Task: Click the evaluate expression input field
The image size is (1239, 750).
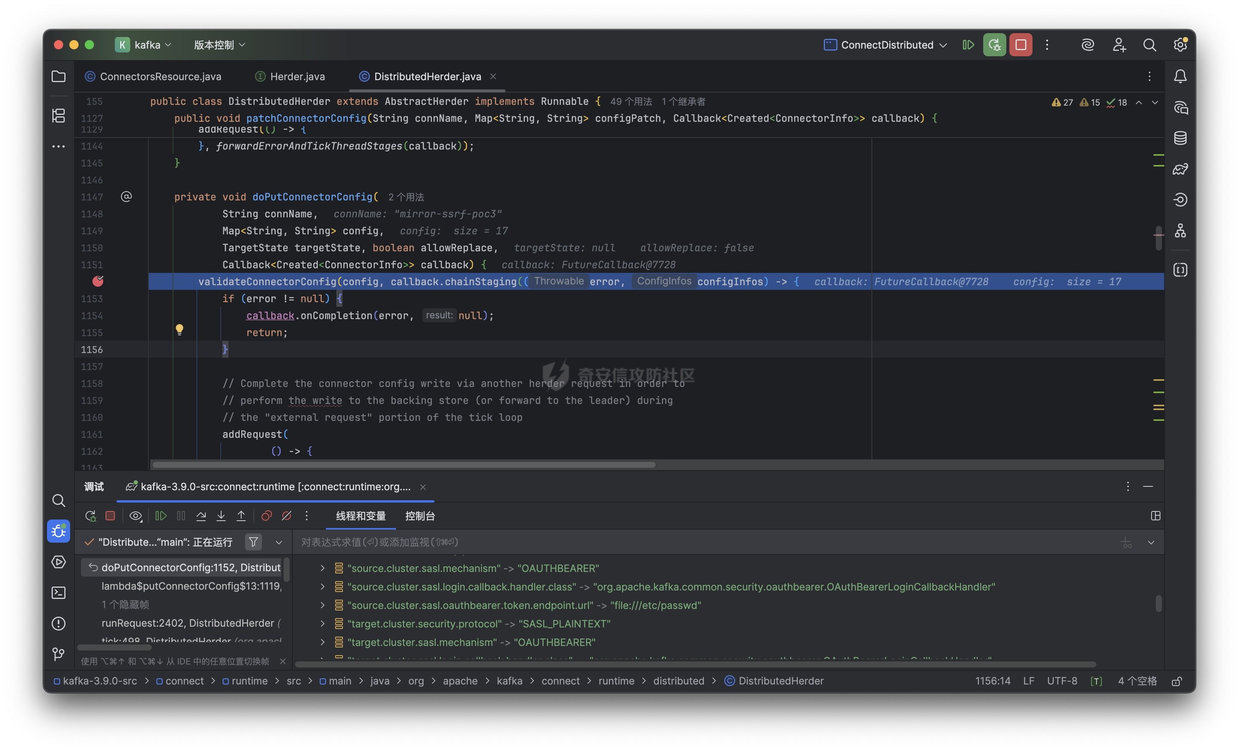Action: (x=704, y=542)
